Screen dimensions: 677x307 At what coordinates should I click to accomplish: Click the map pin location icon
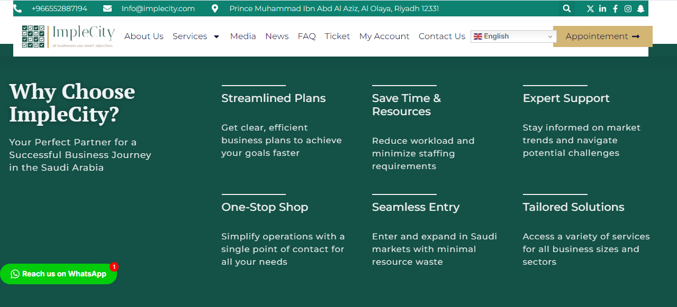click(214, 8)
